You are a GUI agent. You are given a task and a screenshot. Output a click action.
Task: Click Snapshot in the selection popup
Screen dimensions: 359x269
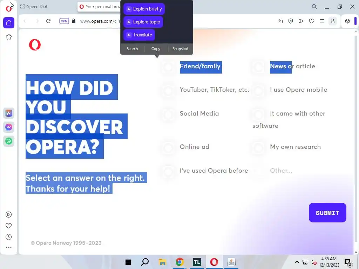click(x=181, y=49)
